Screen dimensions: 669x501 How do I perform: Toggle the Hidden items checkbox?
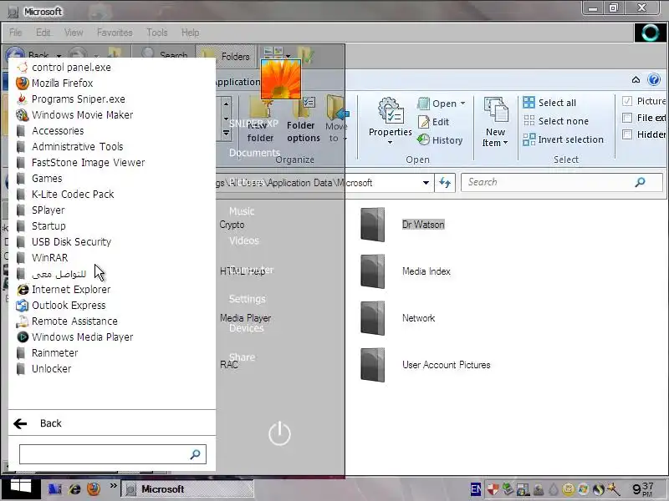tap(626, 134)
